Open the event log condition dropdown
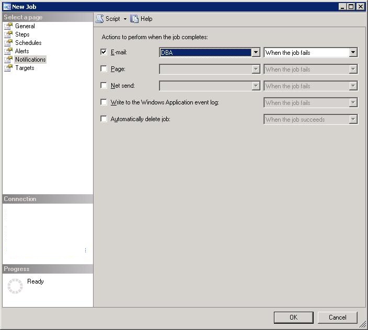The height and width of the screenshot is (330, 368). tap(353, 103)
